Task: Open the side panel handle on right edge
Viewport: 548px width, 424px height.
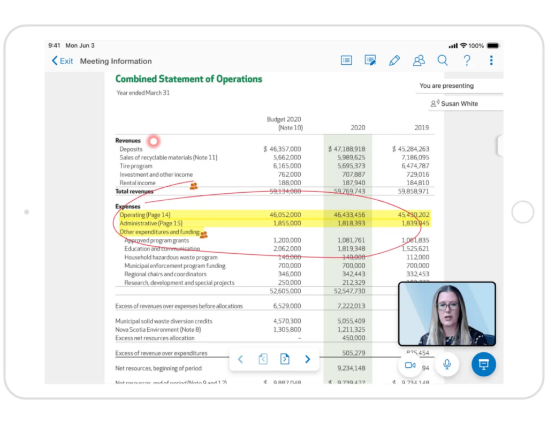Action: 500,146
